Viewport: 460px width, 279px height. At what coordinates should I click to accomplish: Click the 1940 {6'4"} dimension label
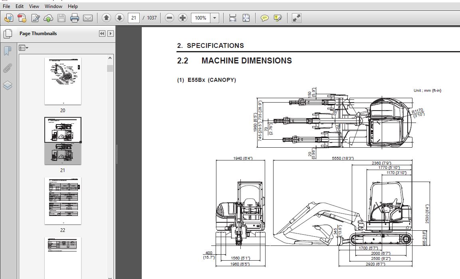tap(243, 158)
